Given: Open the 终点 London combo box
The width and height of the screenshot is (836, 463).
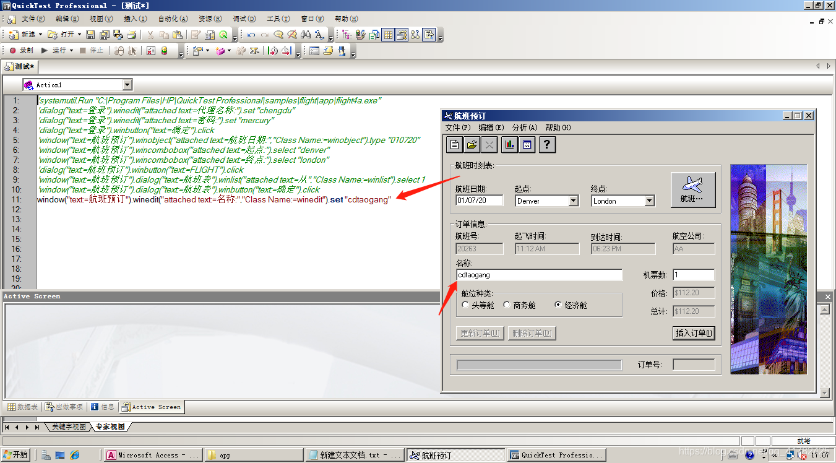Looking at the screenshot, I should tap(649, 201).
